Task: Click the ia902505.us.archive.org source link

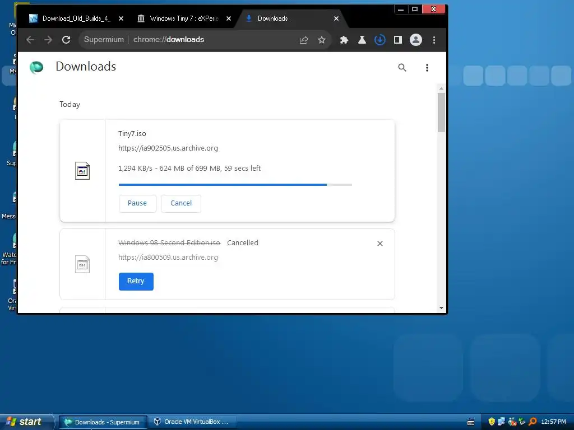Action: [168, 148]
